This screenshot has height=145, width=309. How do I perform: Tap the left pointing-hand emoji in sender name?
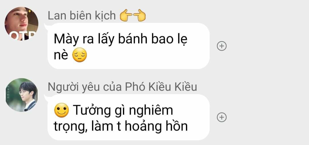pos(126,15)
